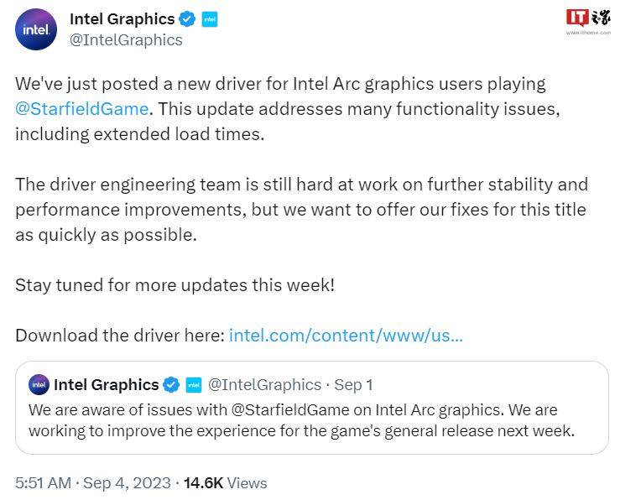Image resolution: width=620 pixels, height=500 pixels.
Task: Click the Sep 1 date of quoted tweet
Action: 353,385
